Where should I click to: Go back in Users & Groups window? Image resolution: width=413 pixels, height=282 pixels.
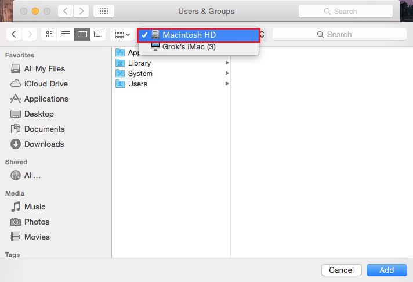click(66, 11)
